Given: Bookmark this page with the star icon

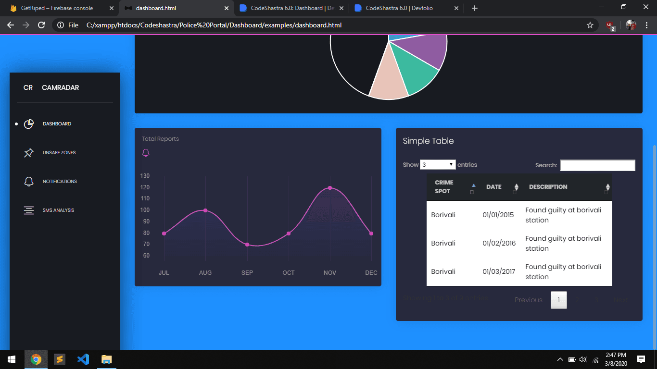Looking at the screenshot, I should [590, 25].
